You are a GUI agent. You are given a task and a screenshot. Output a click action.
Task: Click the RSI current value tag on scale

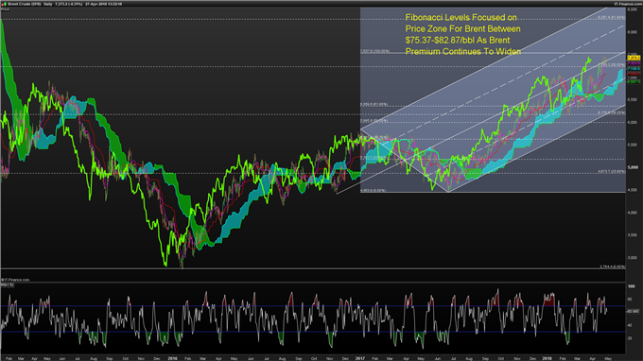pos(633,312)
